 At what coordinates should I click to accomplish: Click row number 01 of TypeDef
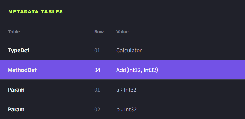[x=97, y=50]
